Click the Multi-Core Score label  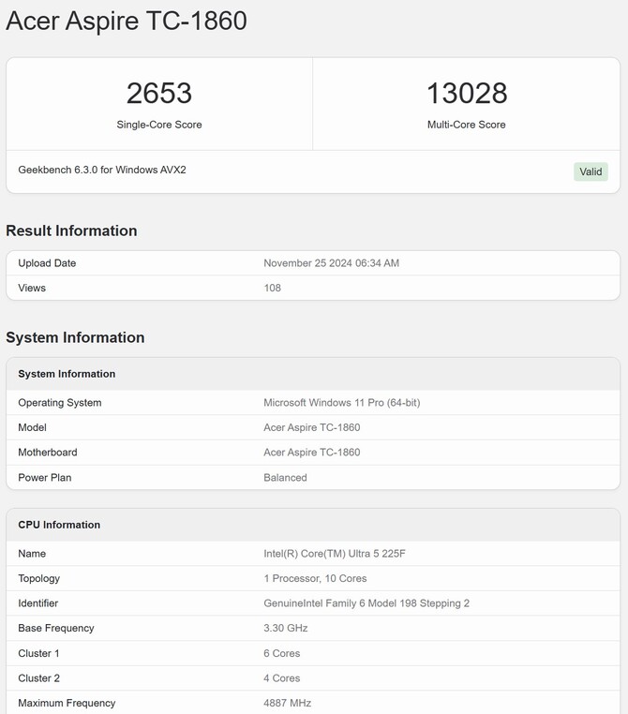coord(467,125)
